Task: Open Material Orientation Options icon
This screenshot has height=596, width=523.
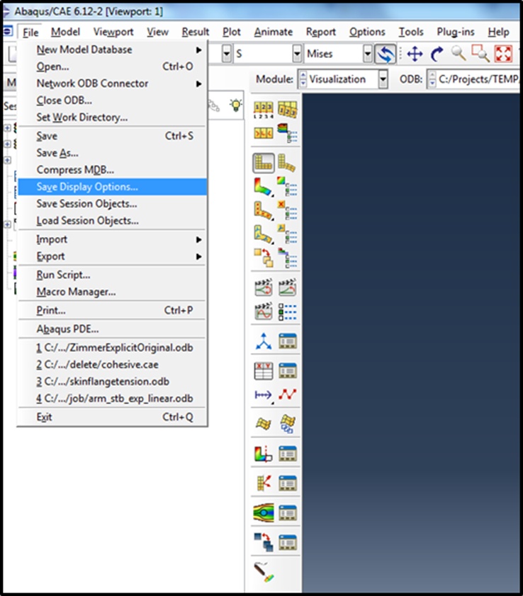Action: (288, 234)
